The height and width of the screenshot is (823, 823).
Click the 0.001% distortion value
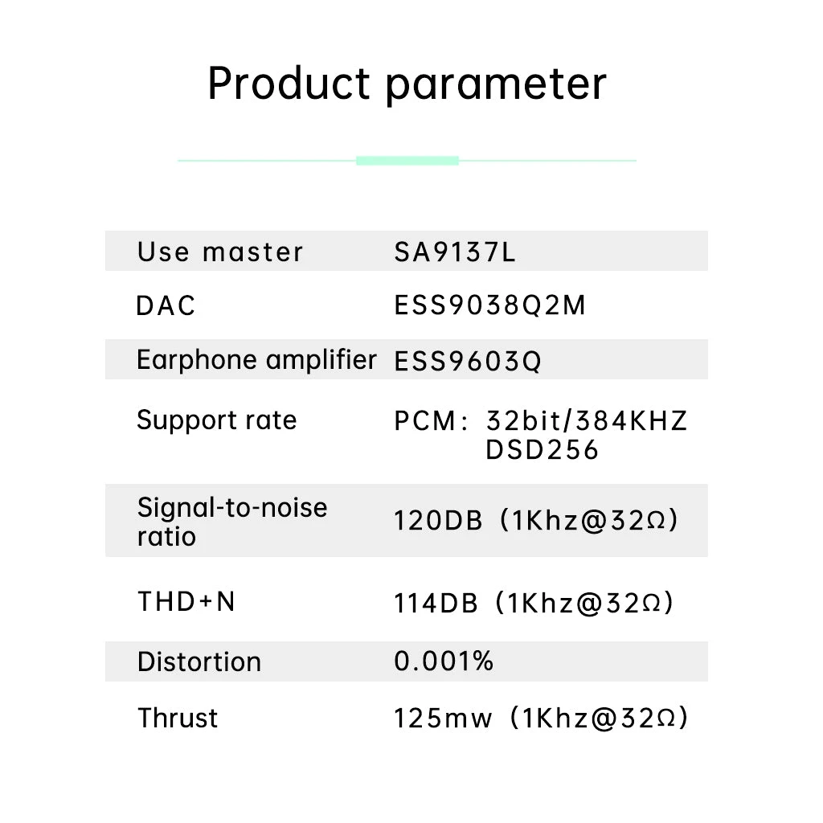(444, 661)
